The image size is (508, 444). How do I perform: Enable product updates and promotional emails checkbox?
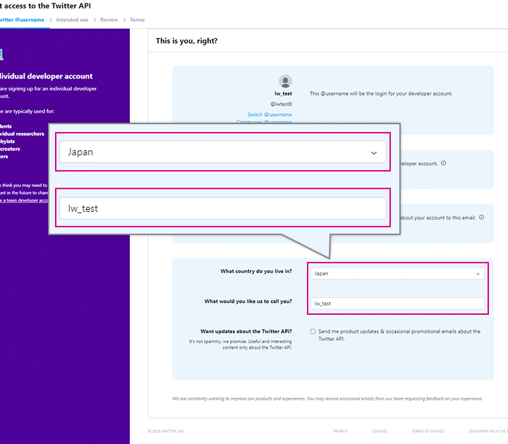(x=313, y=331)
